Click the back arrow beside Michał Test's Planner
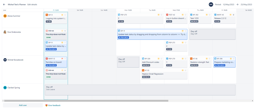This screenshot has width=256, height=109. pos(4,5)
